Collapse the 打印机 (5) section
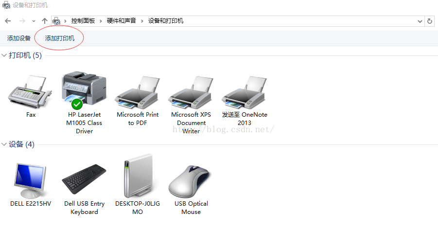The width and height of the screenshot is (438, 248). pos(4,55)
